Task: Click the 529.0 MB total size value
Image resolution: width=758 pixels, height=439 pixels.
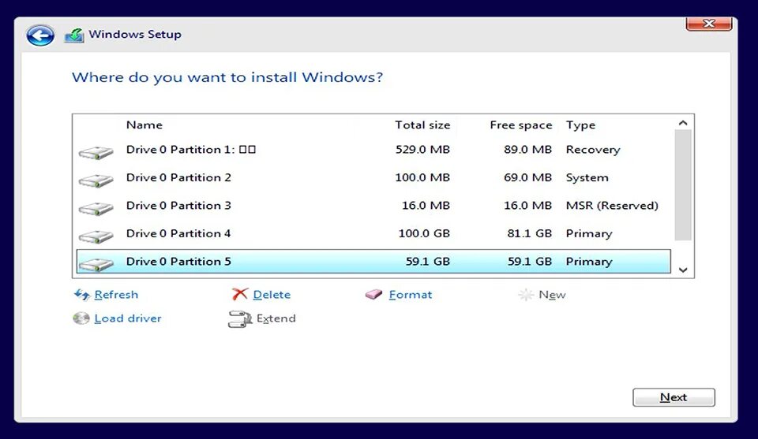Action: click(422, 150)
